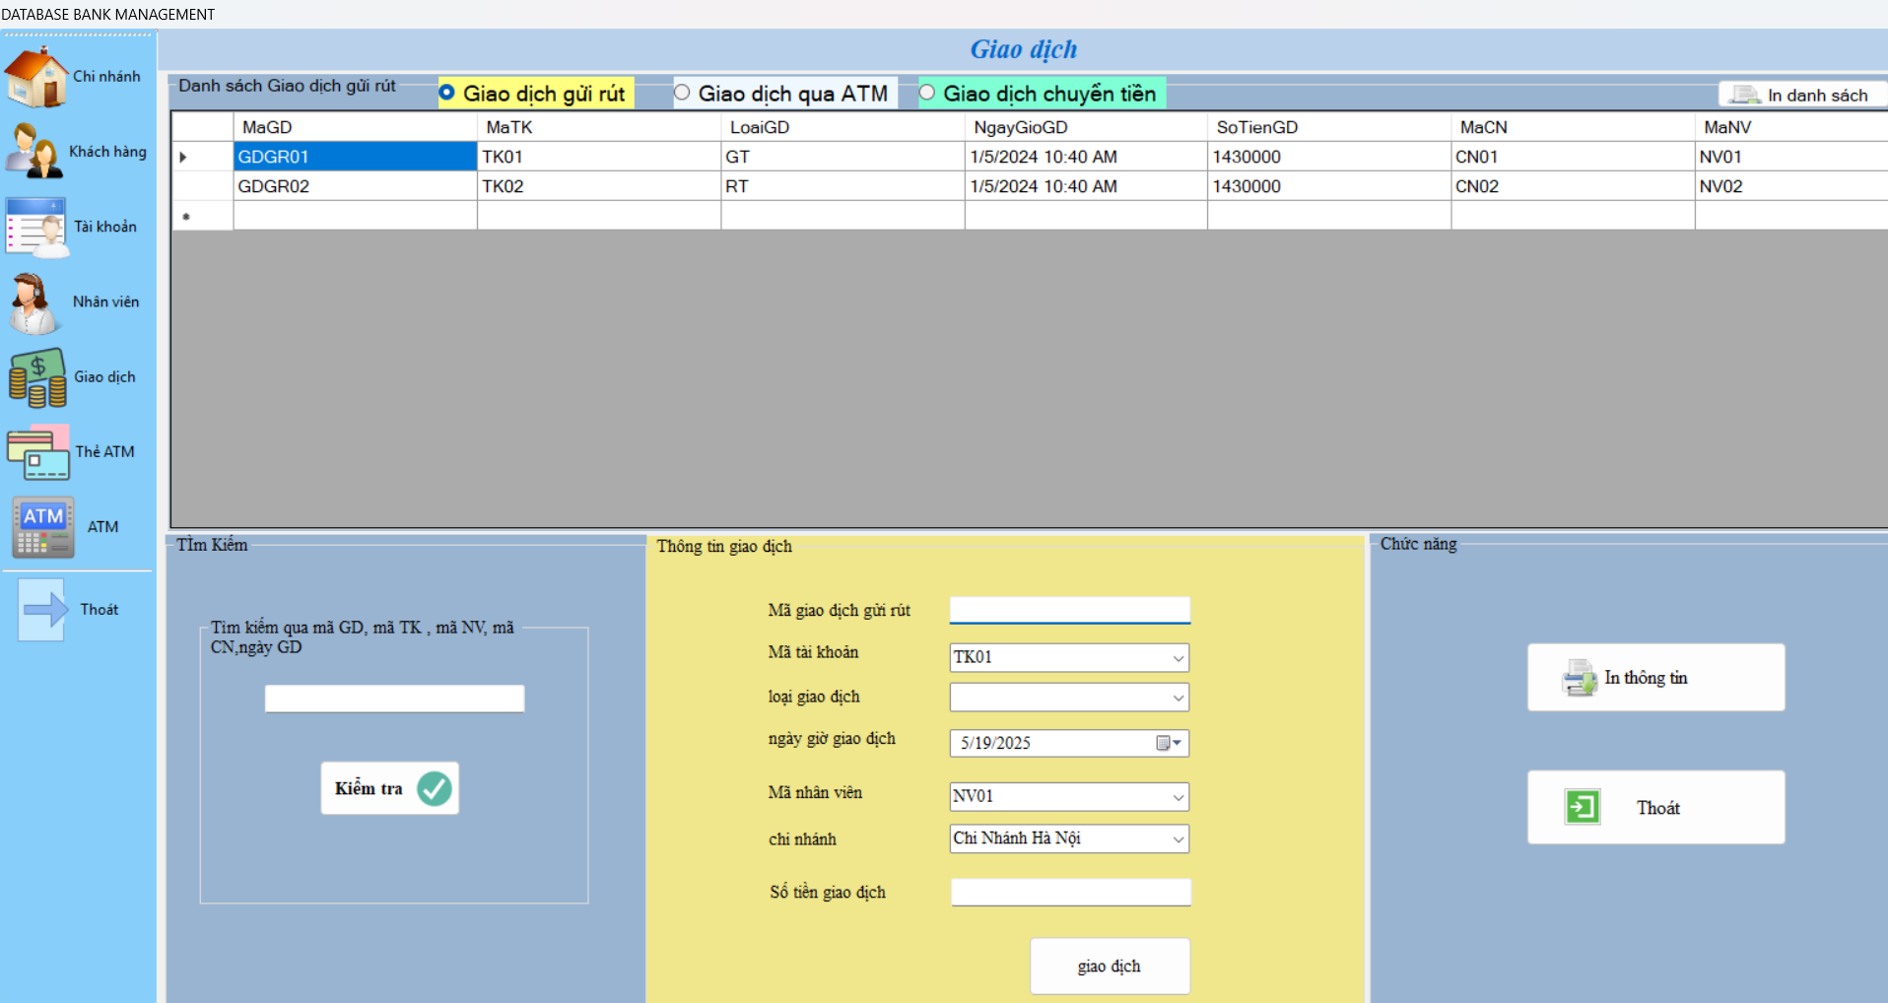The width and height of the screenshot is (1888, 1003).
Task: Open the chi nhánh combo box
Action: (1178, 839)
